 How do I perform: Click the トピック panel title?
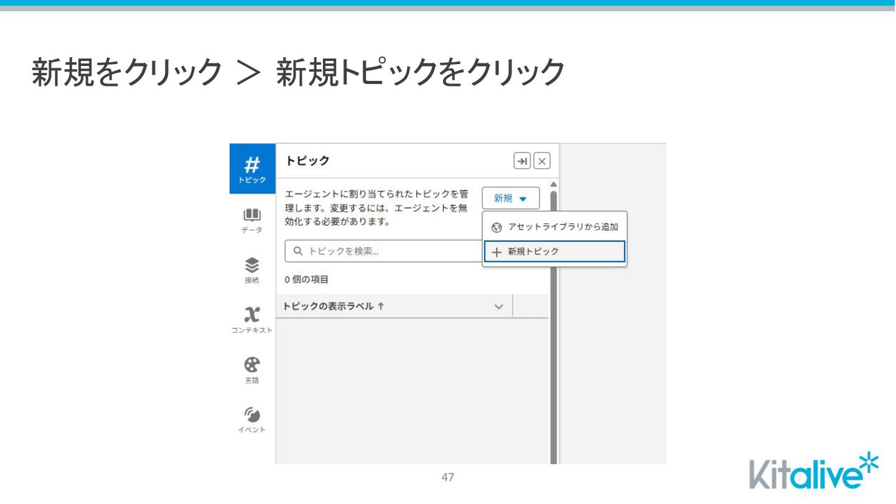(x=307, y=161)
